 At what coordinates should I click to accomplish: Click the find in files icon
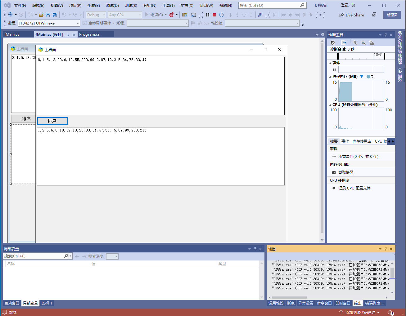[184, 15]
